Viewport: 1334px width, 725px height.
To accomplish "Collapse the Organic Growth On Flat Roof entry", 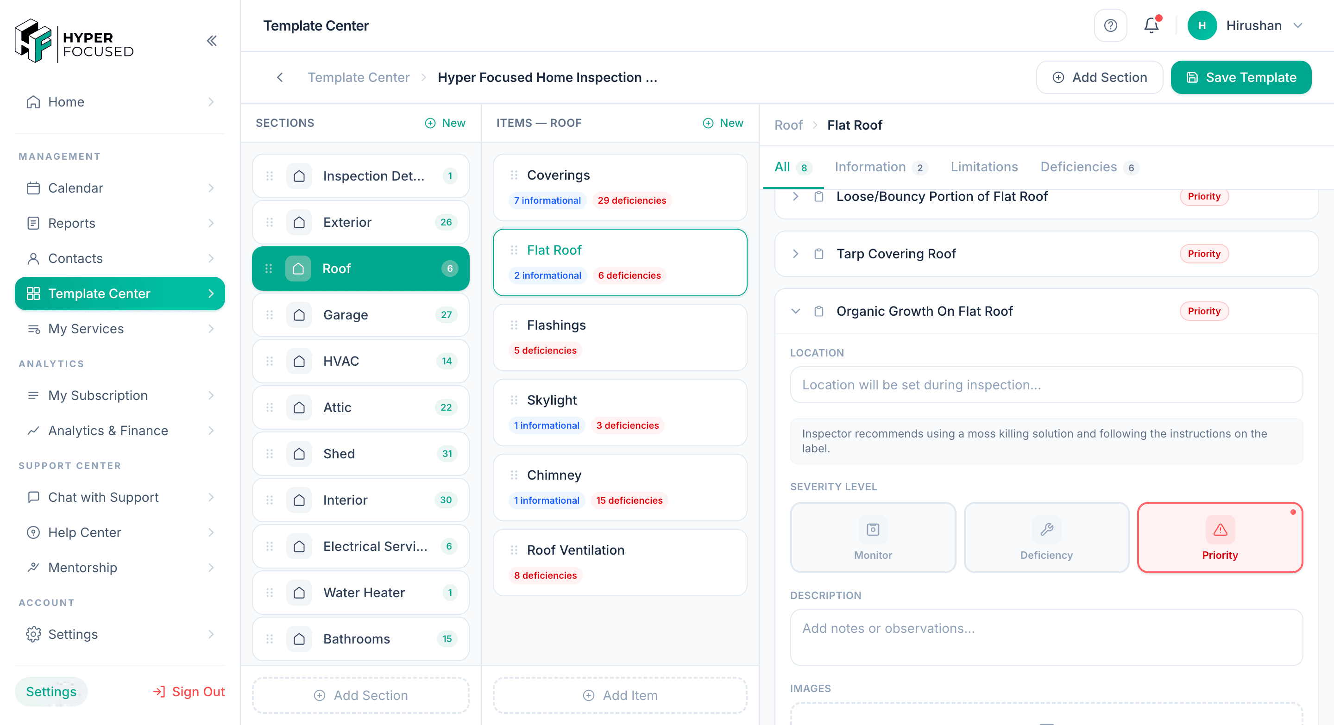I will tap(795, 311).
